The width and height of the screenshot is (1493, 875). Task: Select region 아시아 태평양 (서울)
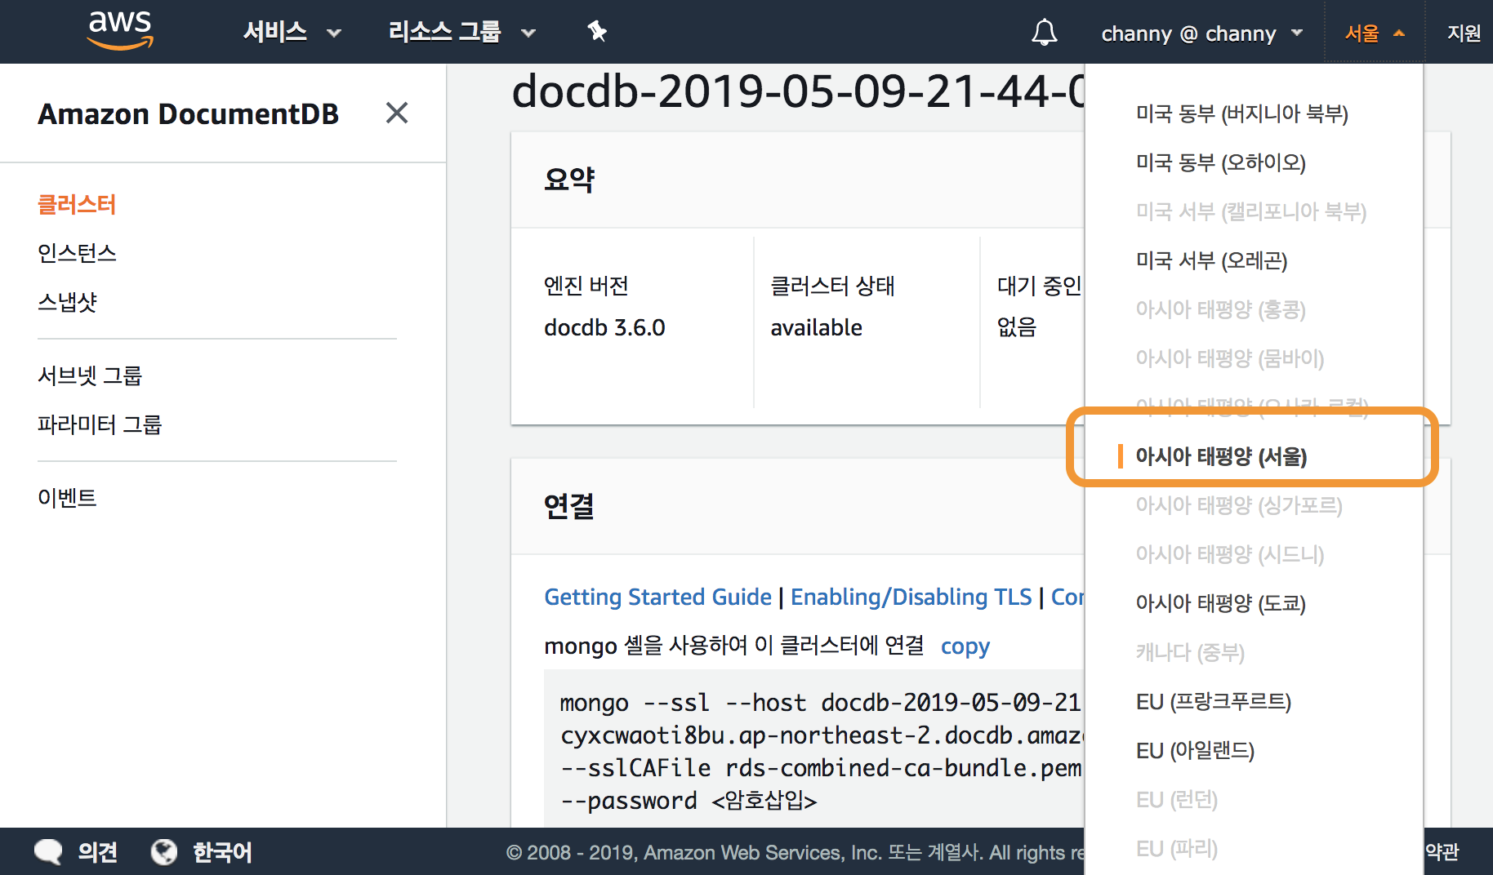(1221, 456)
